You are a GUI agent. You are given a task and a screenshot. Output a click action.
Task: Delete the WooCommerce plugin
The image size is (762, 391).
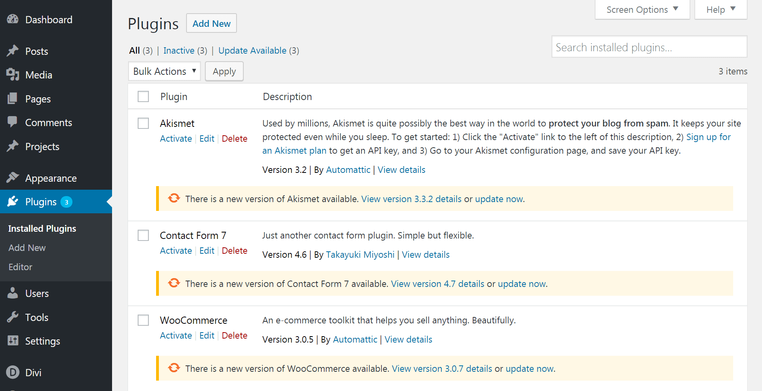tap(235, 335)
